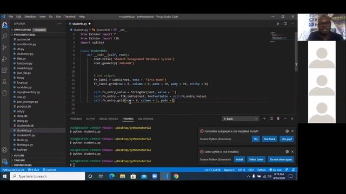This screenshot has width=346, height=194.
Task: Open the Run and Debug view
Action: point(4,59)
